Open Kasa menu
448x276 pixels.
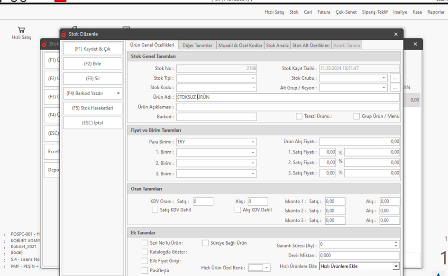pos(417,12)
